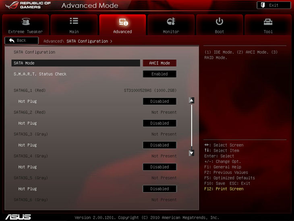Click the vertical scrollbar track
This screenshot has width=294, height=221.
pos(192,127)
